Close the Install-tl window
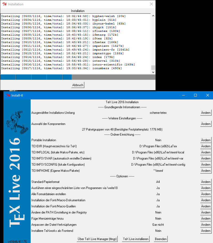Image resolution: width=213 pixels, height=243 pixels. coord(208,95)
